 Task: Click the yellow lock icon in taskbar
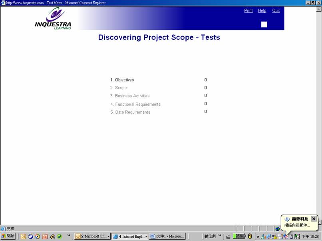(x=250, y=236)
